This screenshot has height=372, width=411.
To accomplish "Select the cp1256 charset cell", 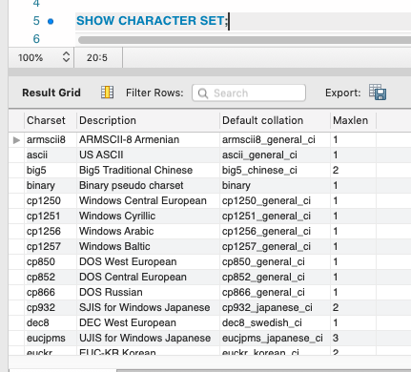I will click(51, 231).
